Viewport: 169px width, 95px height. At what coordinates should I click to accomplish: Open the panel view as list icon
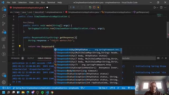click(158, 58)
